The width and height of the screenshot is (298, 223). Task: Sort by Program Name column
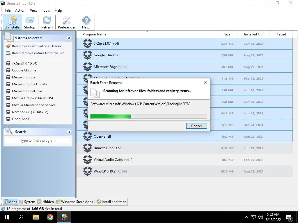pos(95,34)
